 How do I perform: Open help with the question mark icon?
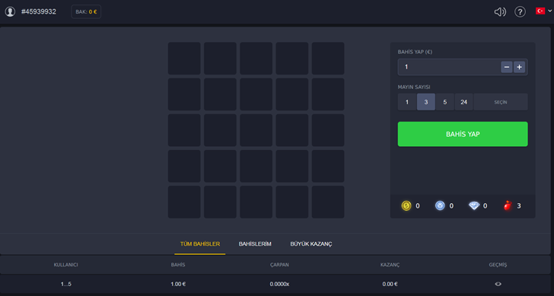click(x=520, y=12)
